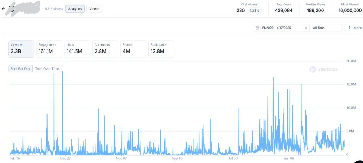Show Likes metric on chart

point(77,49)
